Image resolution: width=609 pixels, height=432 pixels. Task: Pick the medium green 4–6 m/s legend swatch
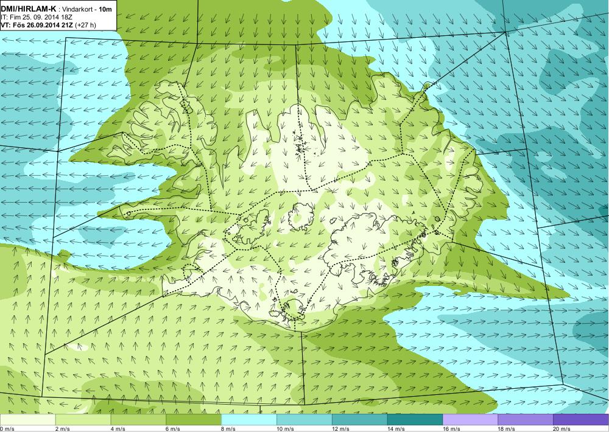[138, 420]
